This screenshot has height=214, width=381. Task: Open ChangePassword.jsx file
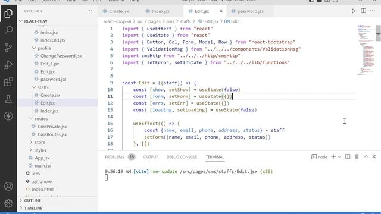61,56
